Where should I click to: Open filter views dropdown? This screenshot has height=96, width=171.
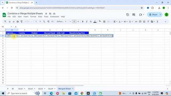[153, 22]
